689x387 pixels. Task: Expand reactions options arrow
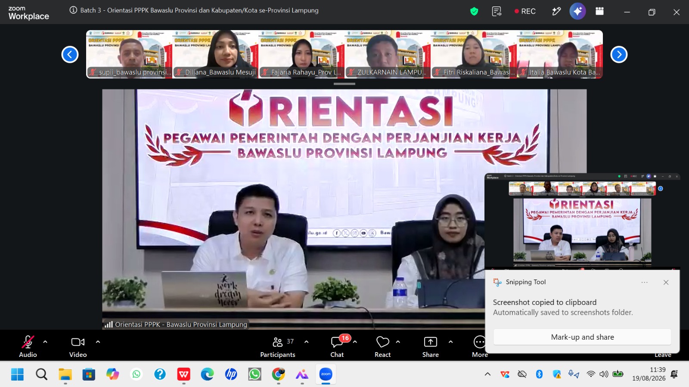tap(398, 342)
